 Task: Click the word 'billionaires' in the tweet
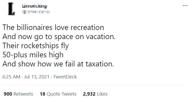point(34,27)
